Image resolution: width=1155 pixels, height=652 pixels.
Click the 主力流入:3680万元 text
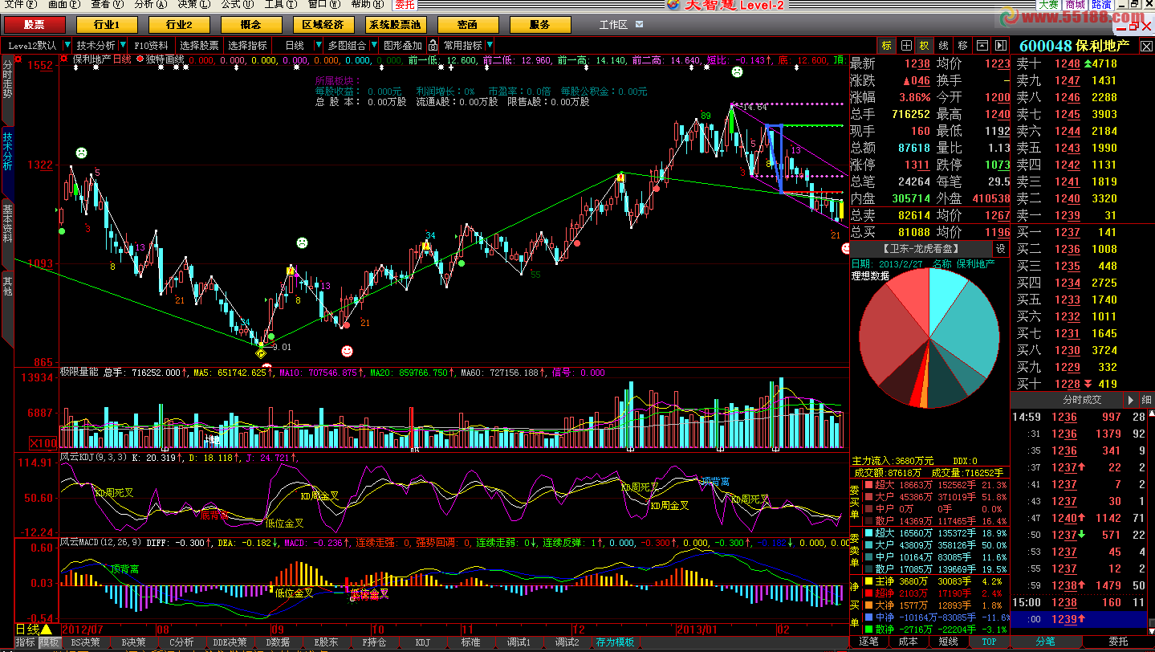(x=893, y=461)
